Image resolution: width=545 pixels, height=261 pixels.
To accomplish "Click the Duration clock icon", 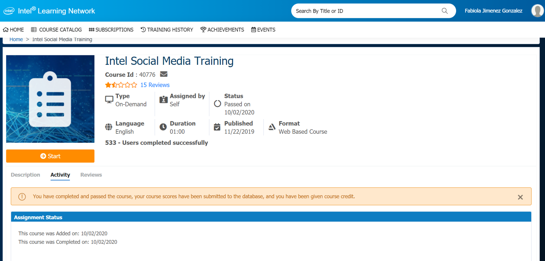I will pyautogui.click(x=163, y=127).
